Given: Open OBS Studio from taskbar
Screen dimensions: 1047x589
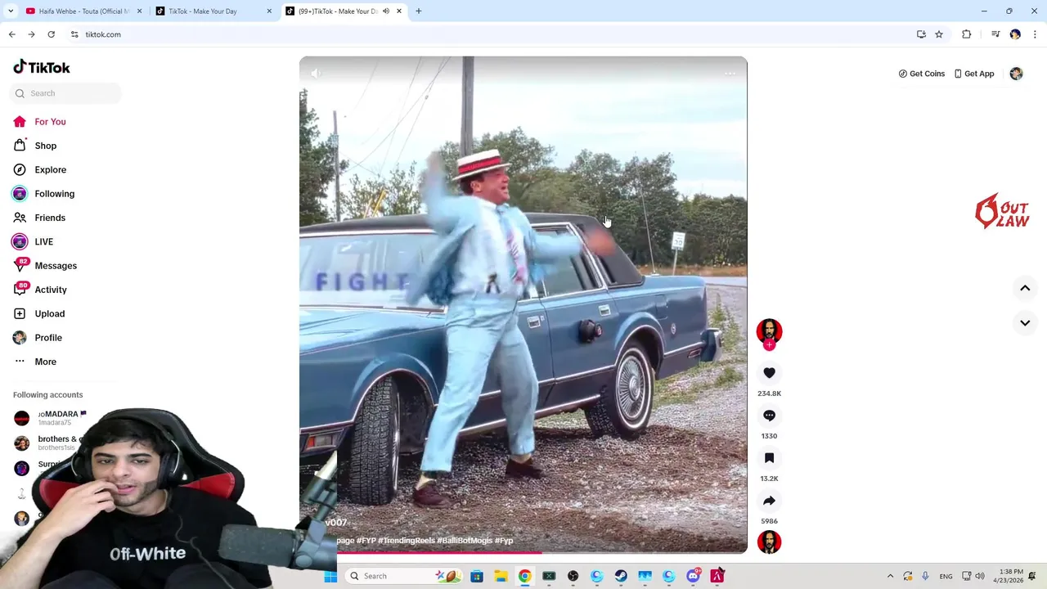Looking at the screenshot, I should (x=573, y=576).
